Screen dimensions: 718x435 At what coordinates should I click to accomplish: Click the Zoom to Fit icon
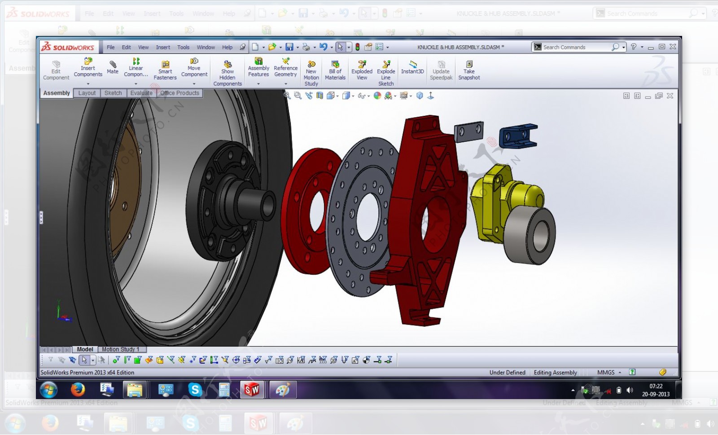click(x=287, y=96)
